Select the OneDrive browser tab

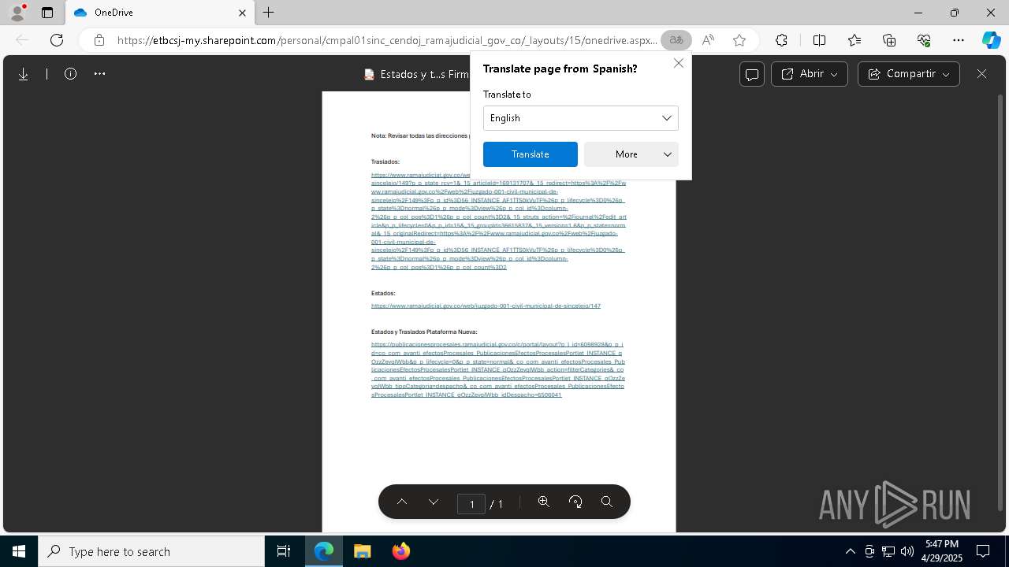tap(158, 13)
